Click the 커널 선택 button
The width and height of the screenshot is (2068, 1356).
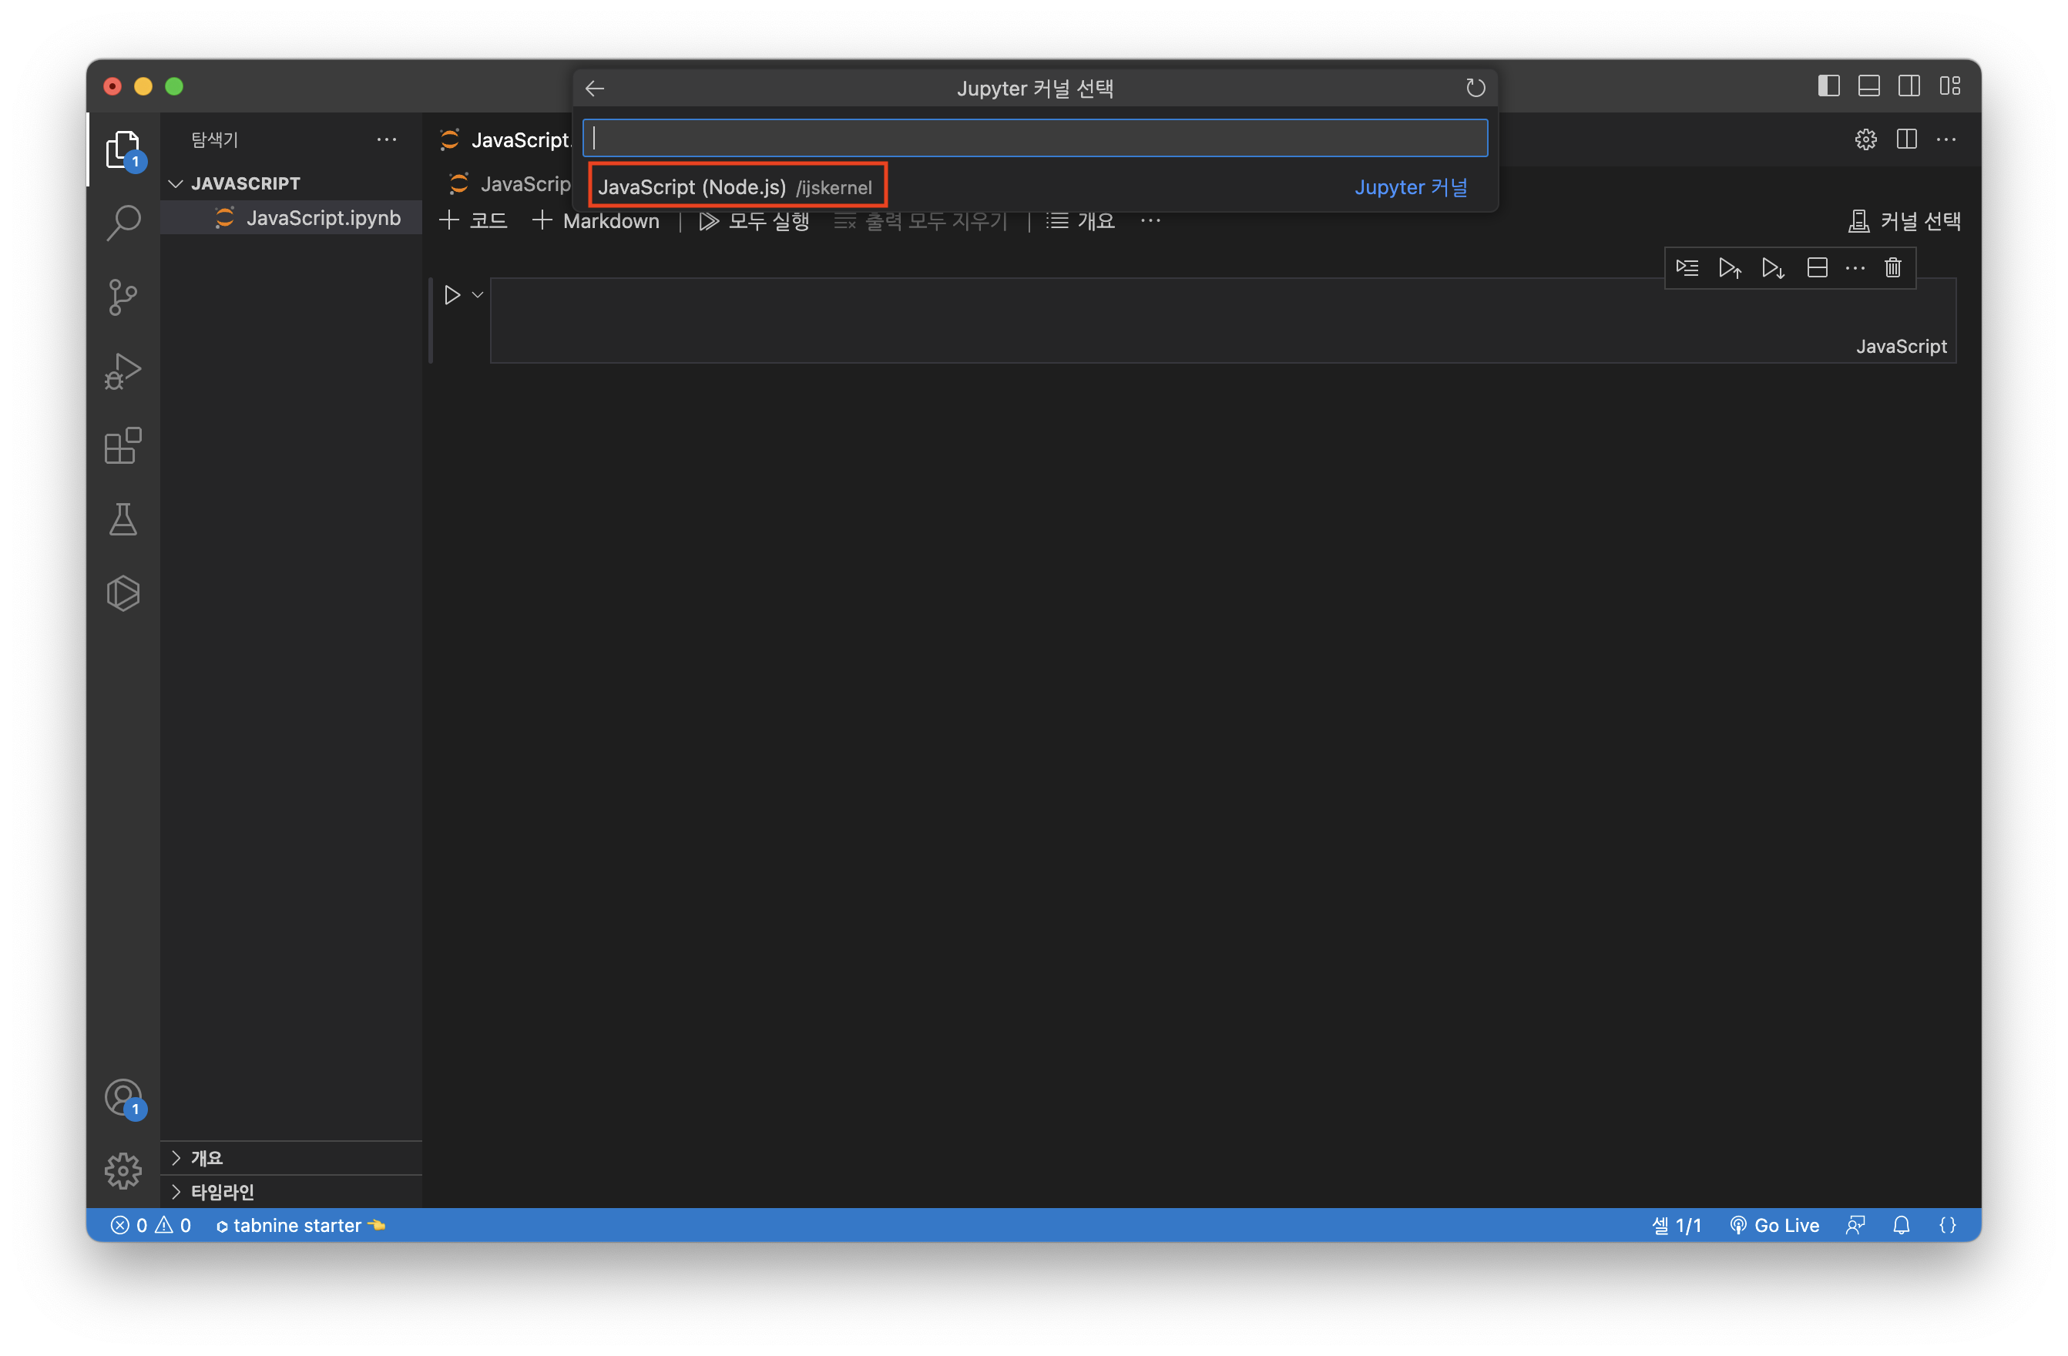(1904, 222)
